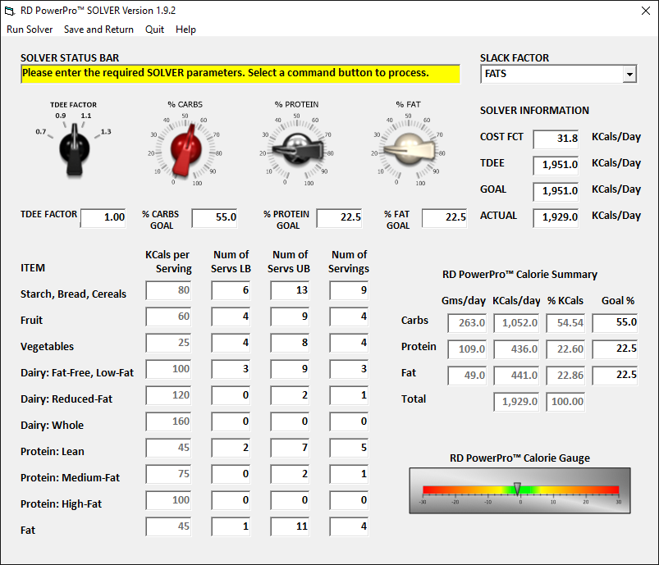This screenshot has height=565, width=659.
Task: Open the Help menu
Action: click(x=185, y=30)
